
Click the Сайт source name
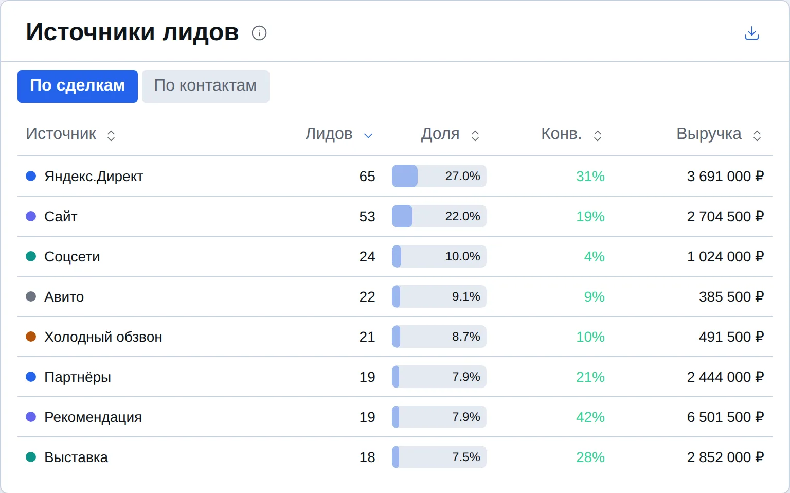point(61,216)
